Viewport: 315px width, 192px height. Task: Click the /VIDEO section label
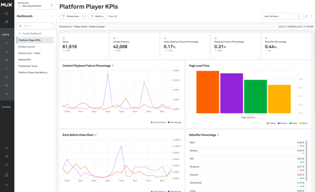[6, 107]
